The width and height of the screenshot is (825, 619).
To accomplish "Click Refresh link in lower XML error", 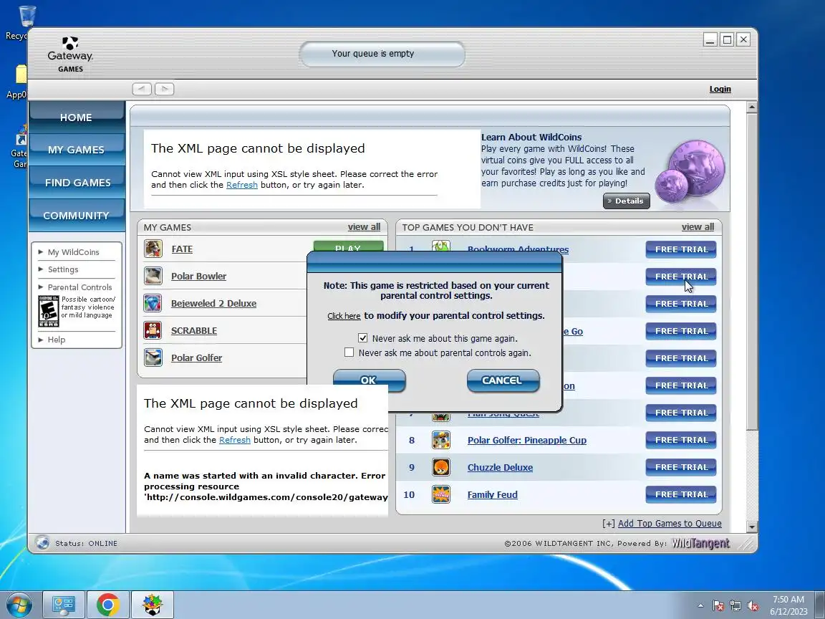I will point(235,440).
